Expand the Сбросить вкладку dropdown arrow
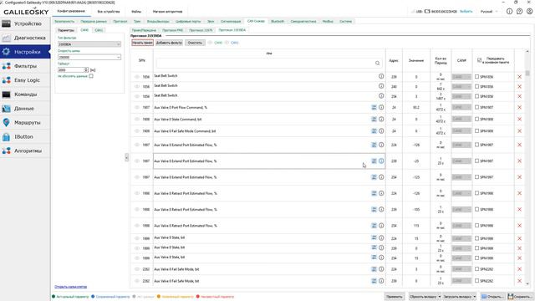This screenshot has height=301, width=535. tap(439, 297)
